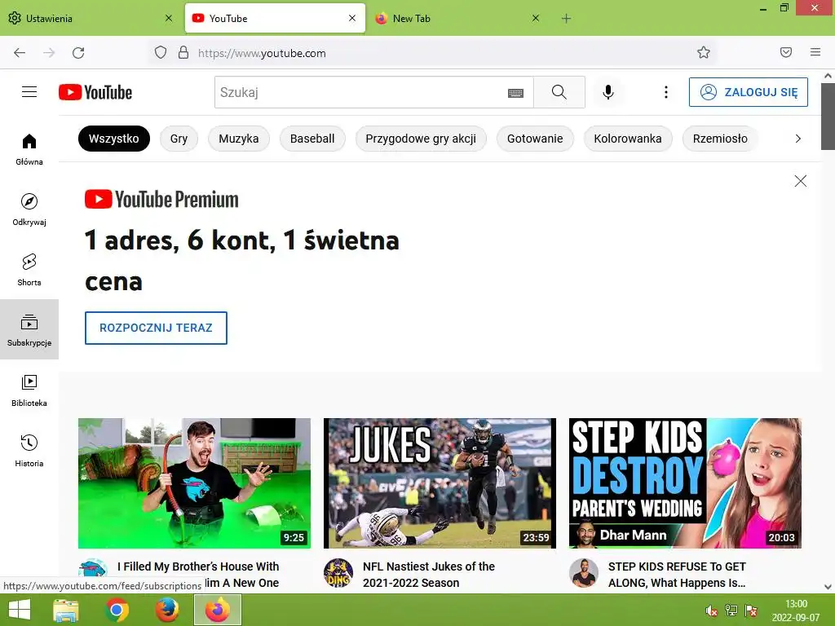Select the Wszystko filter chip
The width and height of the screenshot is (835, 626).
pyautogui.click(x=114, y=139)
